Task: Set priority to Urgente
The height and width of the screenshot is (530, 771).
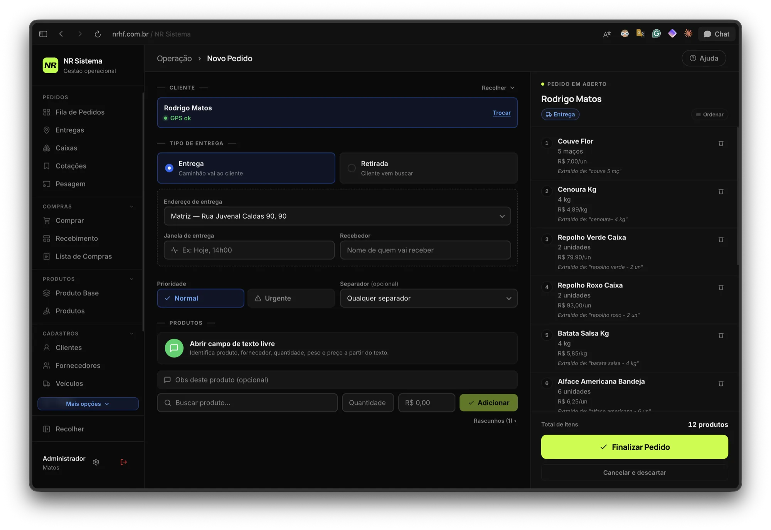Action: pyautogui.click(x=291, y=298)
